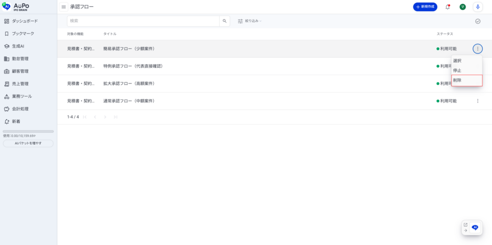Viewport: 492px width, 245px height.
Task: Click the search magnifier icon
Action: 224,21
